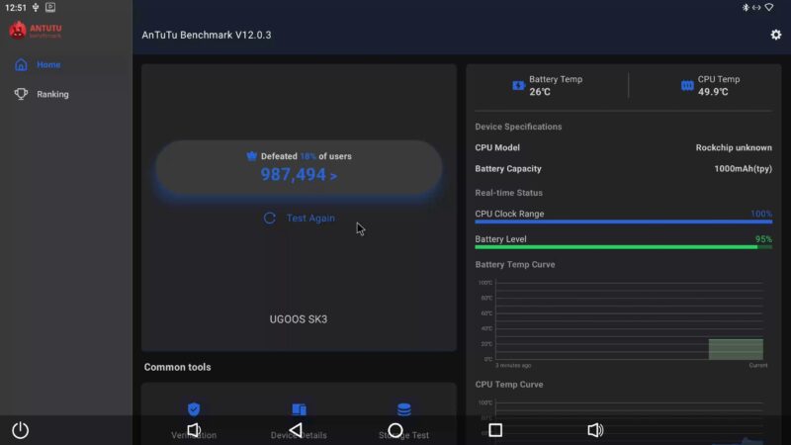This screenshot has height=445, width=791.
Task: Open the Storage Test database icon
Action: coord(404,408)
